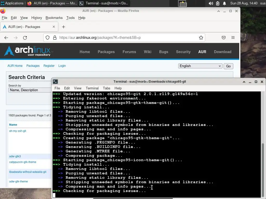Open Firefox Help menu
Viewport: 266px width, 199px height.
click(82, 18)
